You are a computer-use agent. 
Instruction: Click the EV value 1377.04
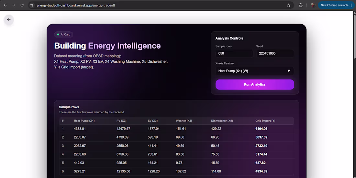point(153,129)
